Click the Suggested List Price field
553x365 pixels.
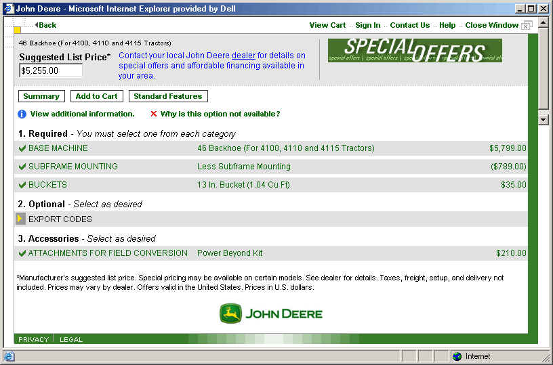tap(51, 70)
